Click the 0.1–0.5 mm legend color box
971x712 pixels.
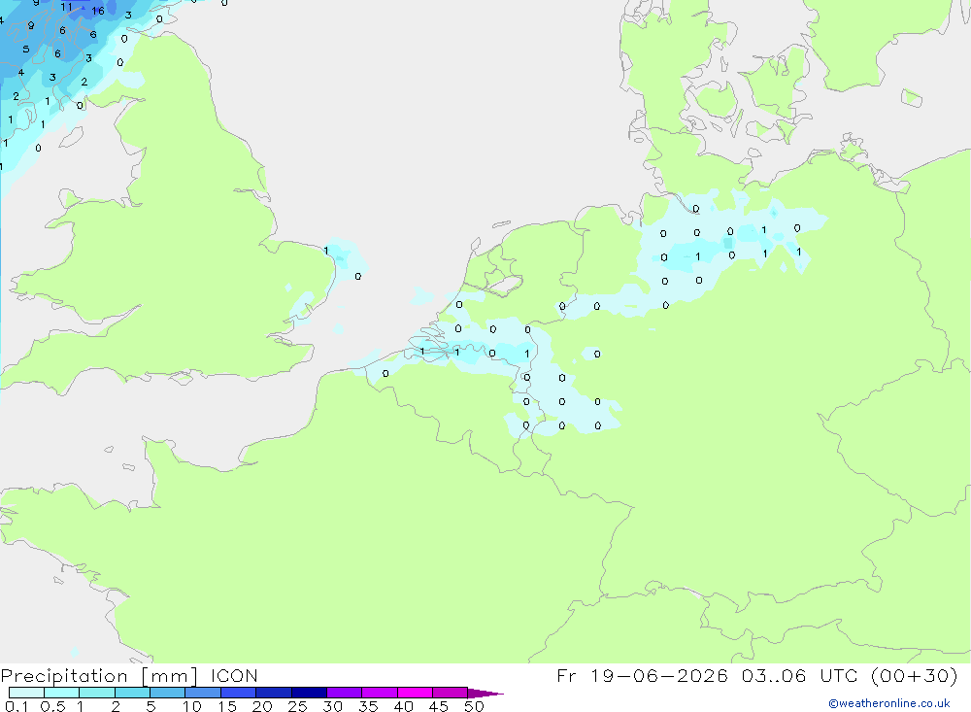pos(26,693)
